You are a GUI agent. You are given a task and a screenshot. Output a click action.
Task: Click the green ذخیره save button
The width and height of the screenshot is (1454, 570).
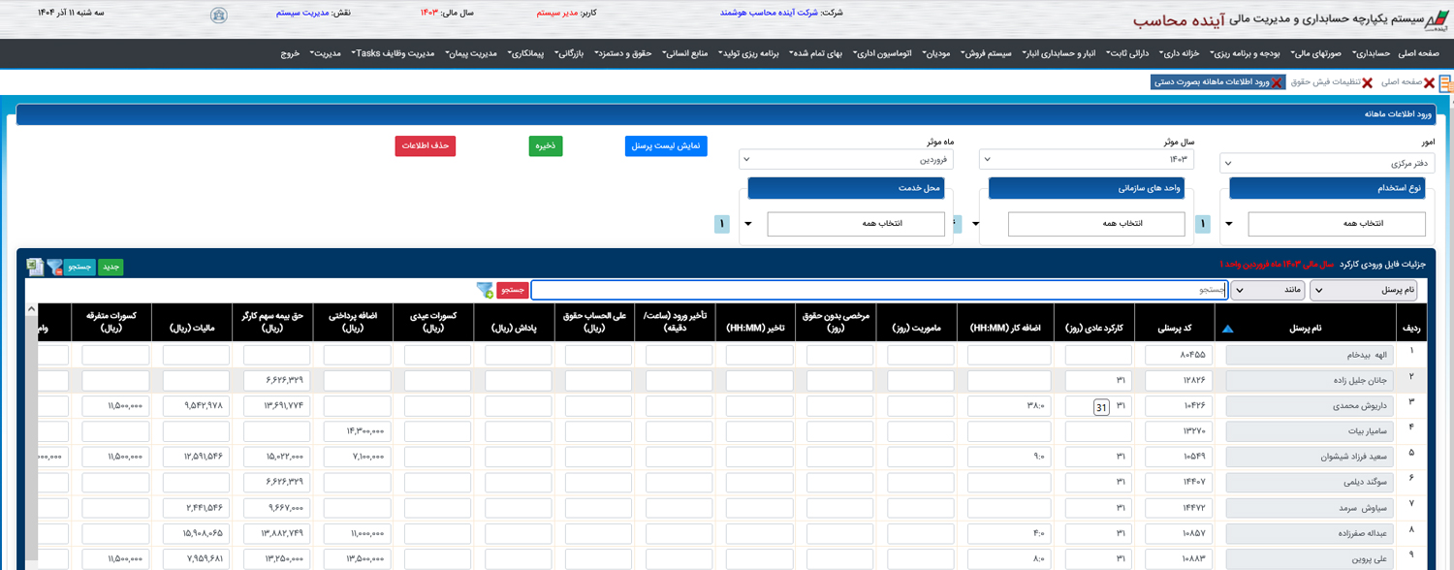[x=546, y=145]
